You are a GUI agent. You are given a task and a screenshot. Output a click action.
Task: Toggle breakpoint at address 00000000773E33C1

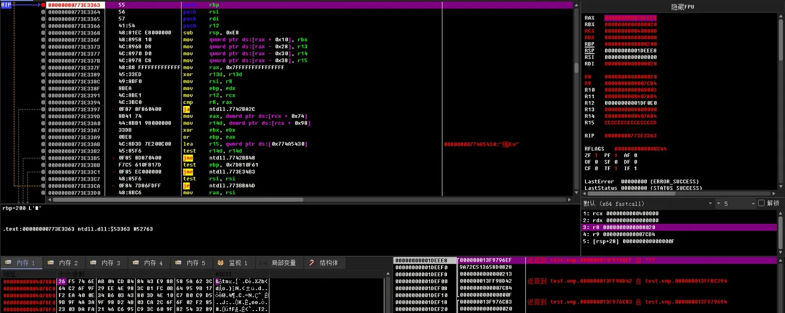coord(43,172)
